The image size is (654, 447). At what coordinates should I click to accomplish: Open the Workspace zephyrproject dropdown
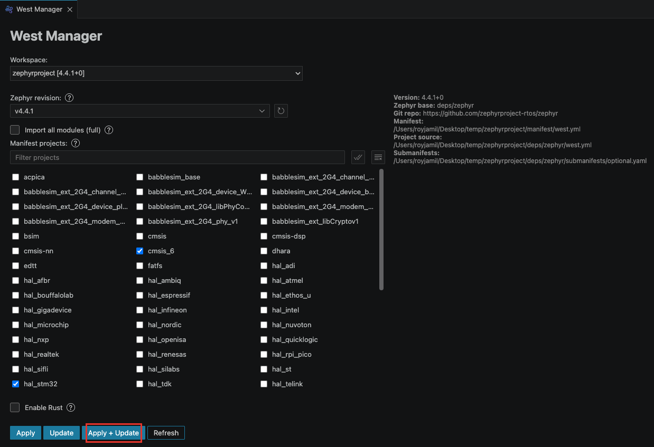click(x=156, y=73)
